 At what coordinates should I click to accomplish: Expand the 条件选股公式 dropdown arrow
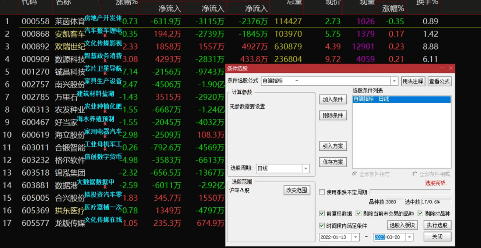[x=394, y=81]
